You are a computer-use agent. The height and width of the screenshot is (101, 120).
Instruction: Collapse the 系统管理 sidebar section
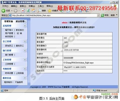tap(25, 26)
